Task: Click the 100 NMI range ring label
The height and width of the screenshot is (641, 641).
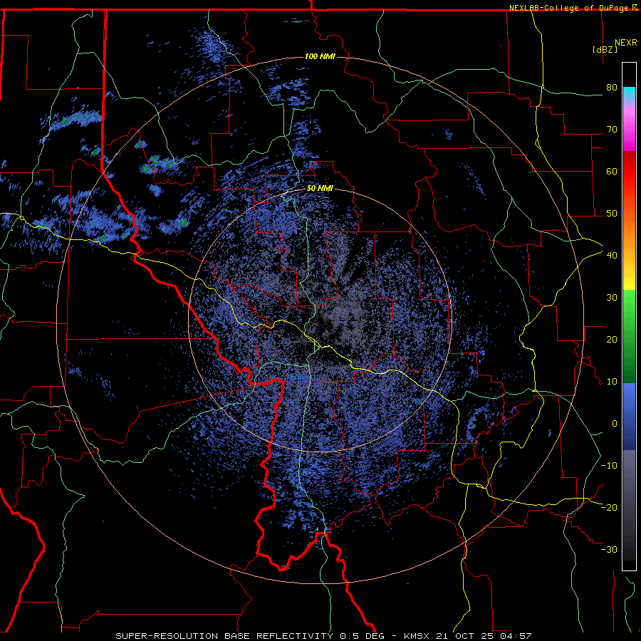Action: [x=320, y=56]
